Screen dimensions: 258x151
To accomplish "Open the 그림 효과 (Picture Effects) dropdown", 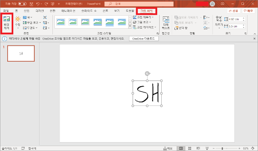I will [x=142, y=22].
